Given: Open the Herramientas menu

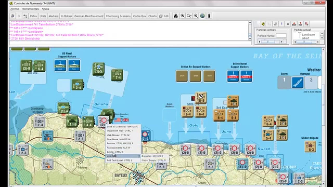Looking at the screenshot, I should coord(30,9).
